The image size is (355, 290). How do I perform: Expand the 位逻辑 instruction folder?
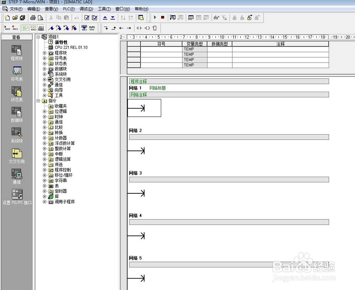pos(45,111)
